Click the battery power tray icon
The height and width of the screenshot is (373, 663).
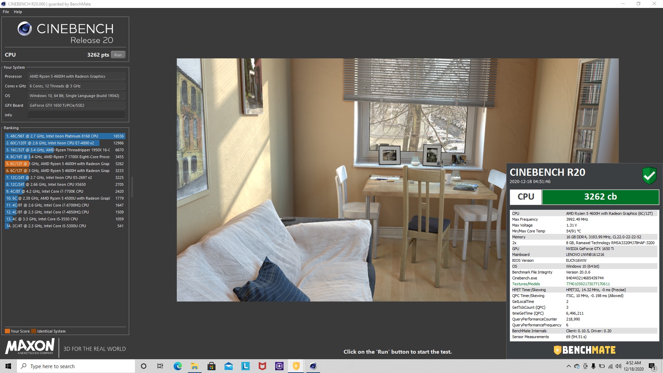(x=602, y=366)
